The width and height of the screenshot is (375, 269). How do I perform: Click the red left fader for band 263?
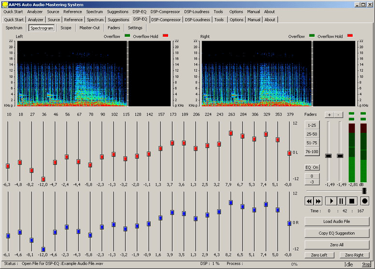pyautogui.click(x=231, y=133)
